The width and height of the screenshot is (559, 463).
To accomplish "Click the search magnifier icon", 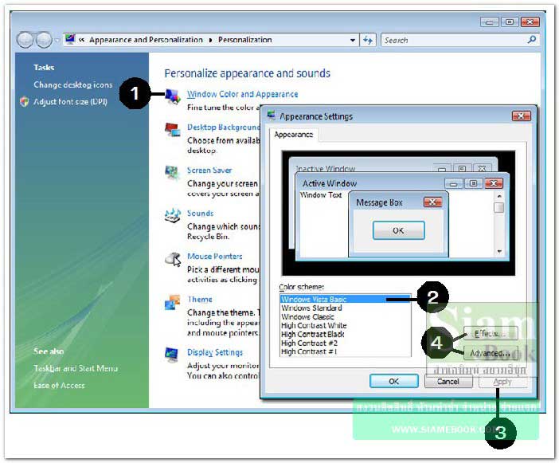I will tap(532, 40).
